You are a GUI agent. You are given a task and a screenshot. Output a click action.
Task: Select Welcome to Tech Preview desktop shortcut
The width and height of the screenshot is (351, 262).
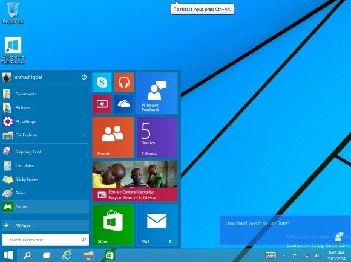tap(13, 51)
